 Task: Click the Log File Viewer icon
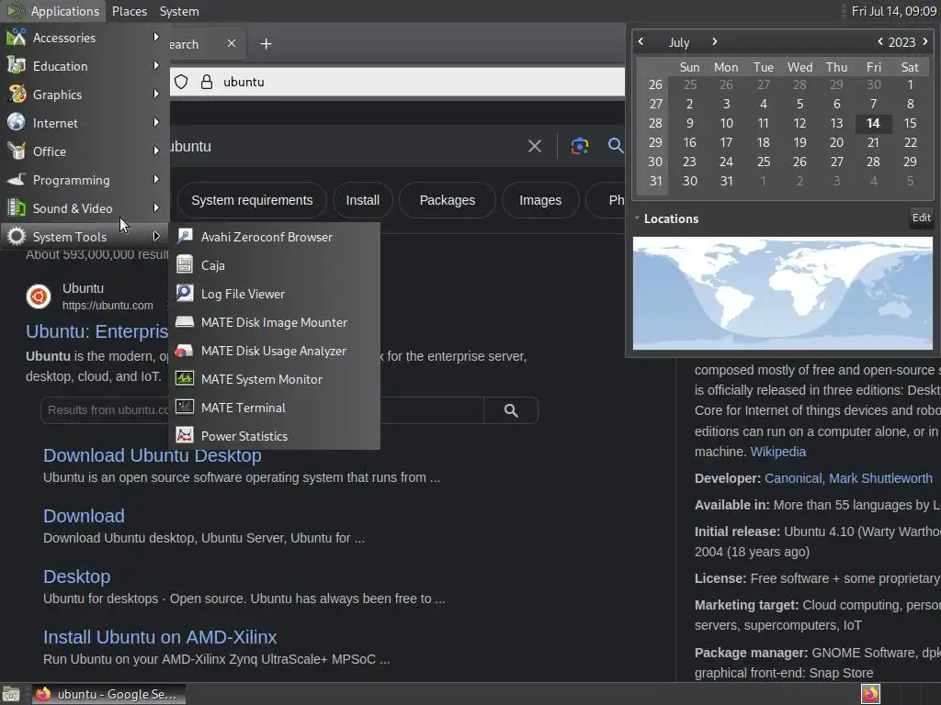tap(185, 294)
